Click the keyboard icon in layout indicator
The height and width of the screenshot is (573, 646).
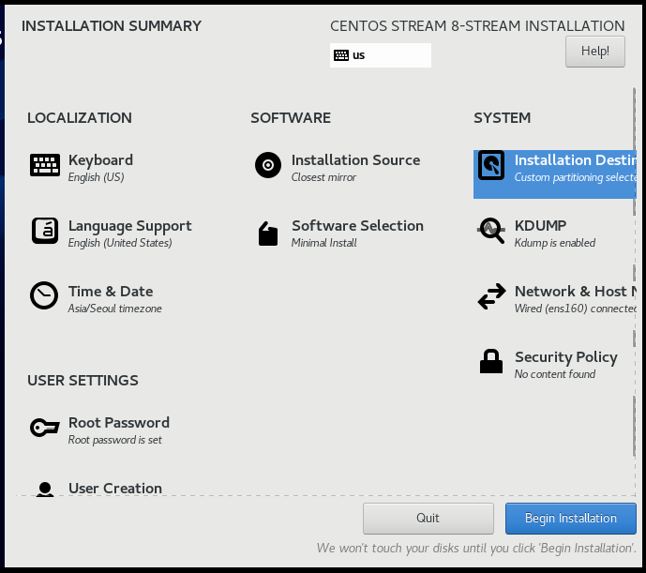341,55
